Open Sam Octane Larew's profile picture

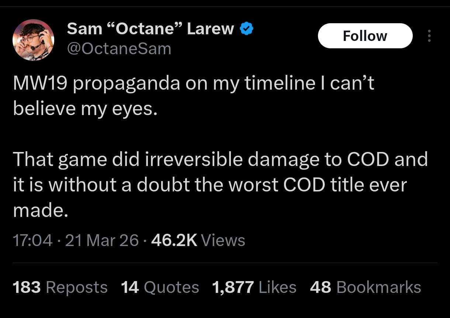click(x=34, y=40)
